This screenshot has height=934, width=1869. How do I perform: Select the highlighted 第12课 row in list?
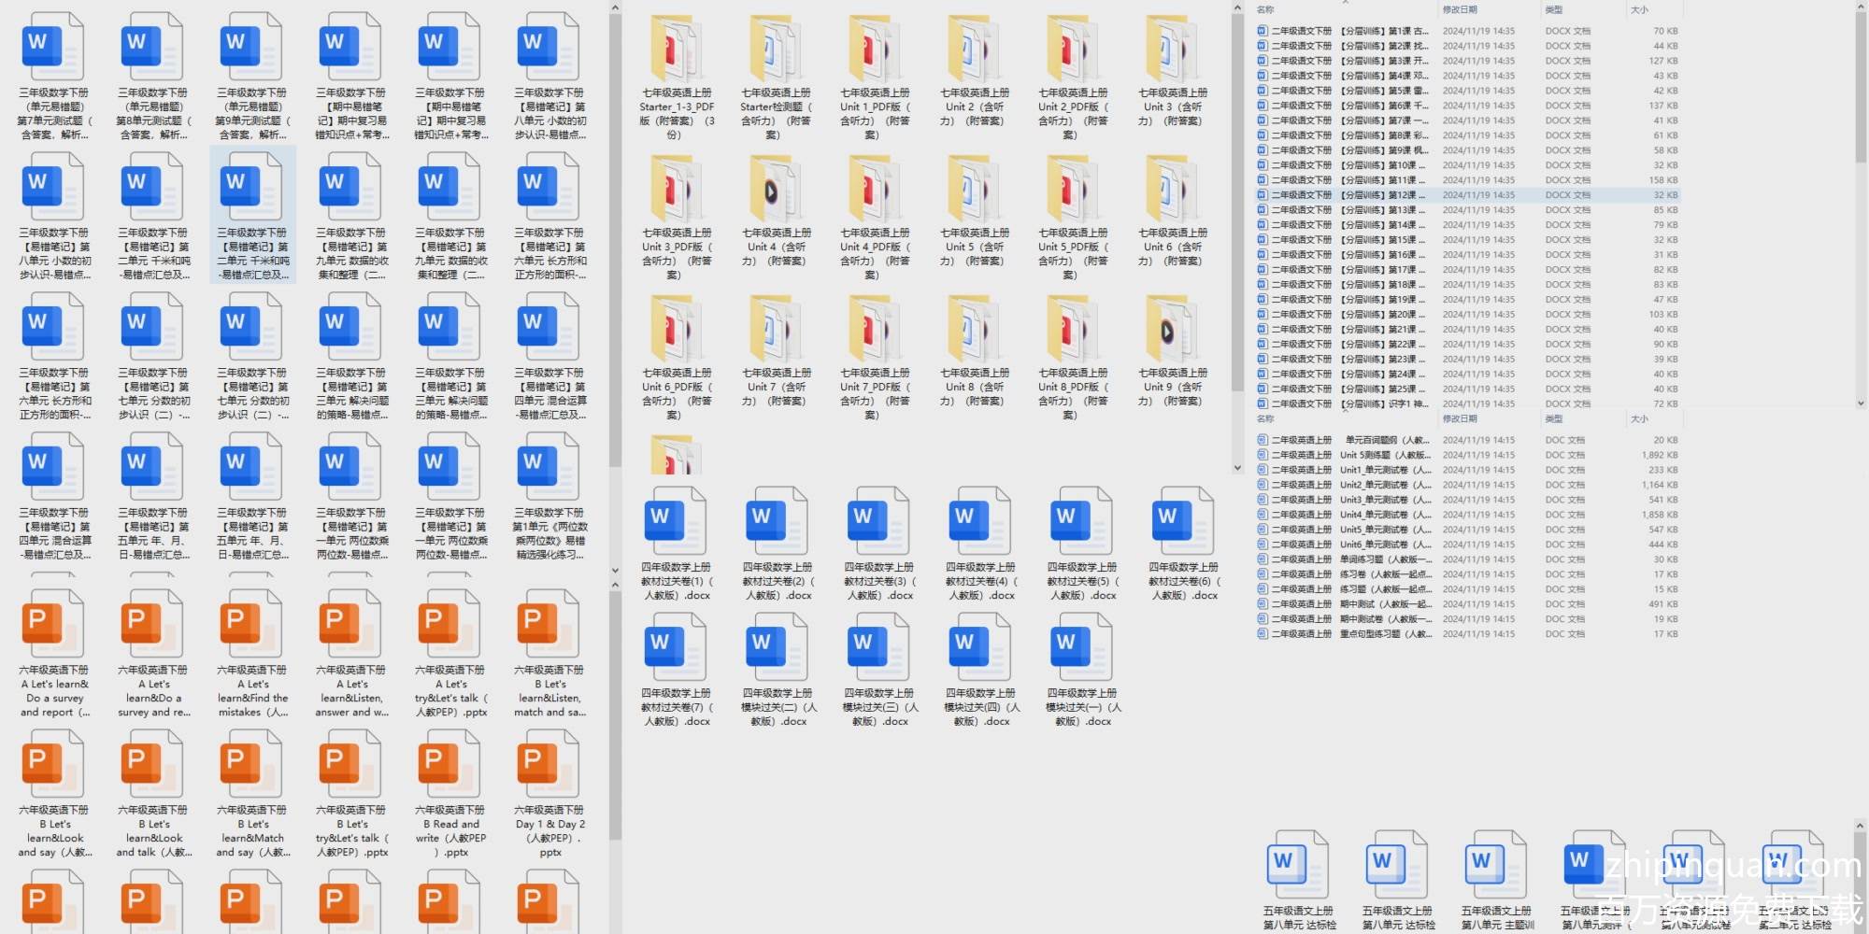coord(1383,195)
